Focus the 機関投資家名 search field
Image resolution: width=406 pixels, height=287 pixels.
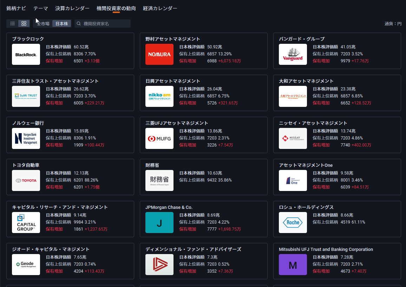pos(103,23)
